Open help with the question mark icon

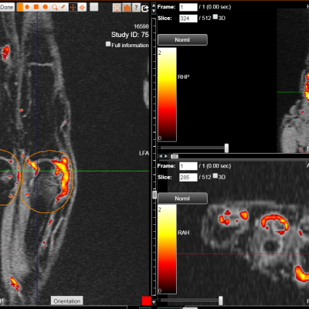click(136, 8)
